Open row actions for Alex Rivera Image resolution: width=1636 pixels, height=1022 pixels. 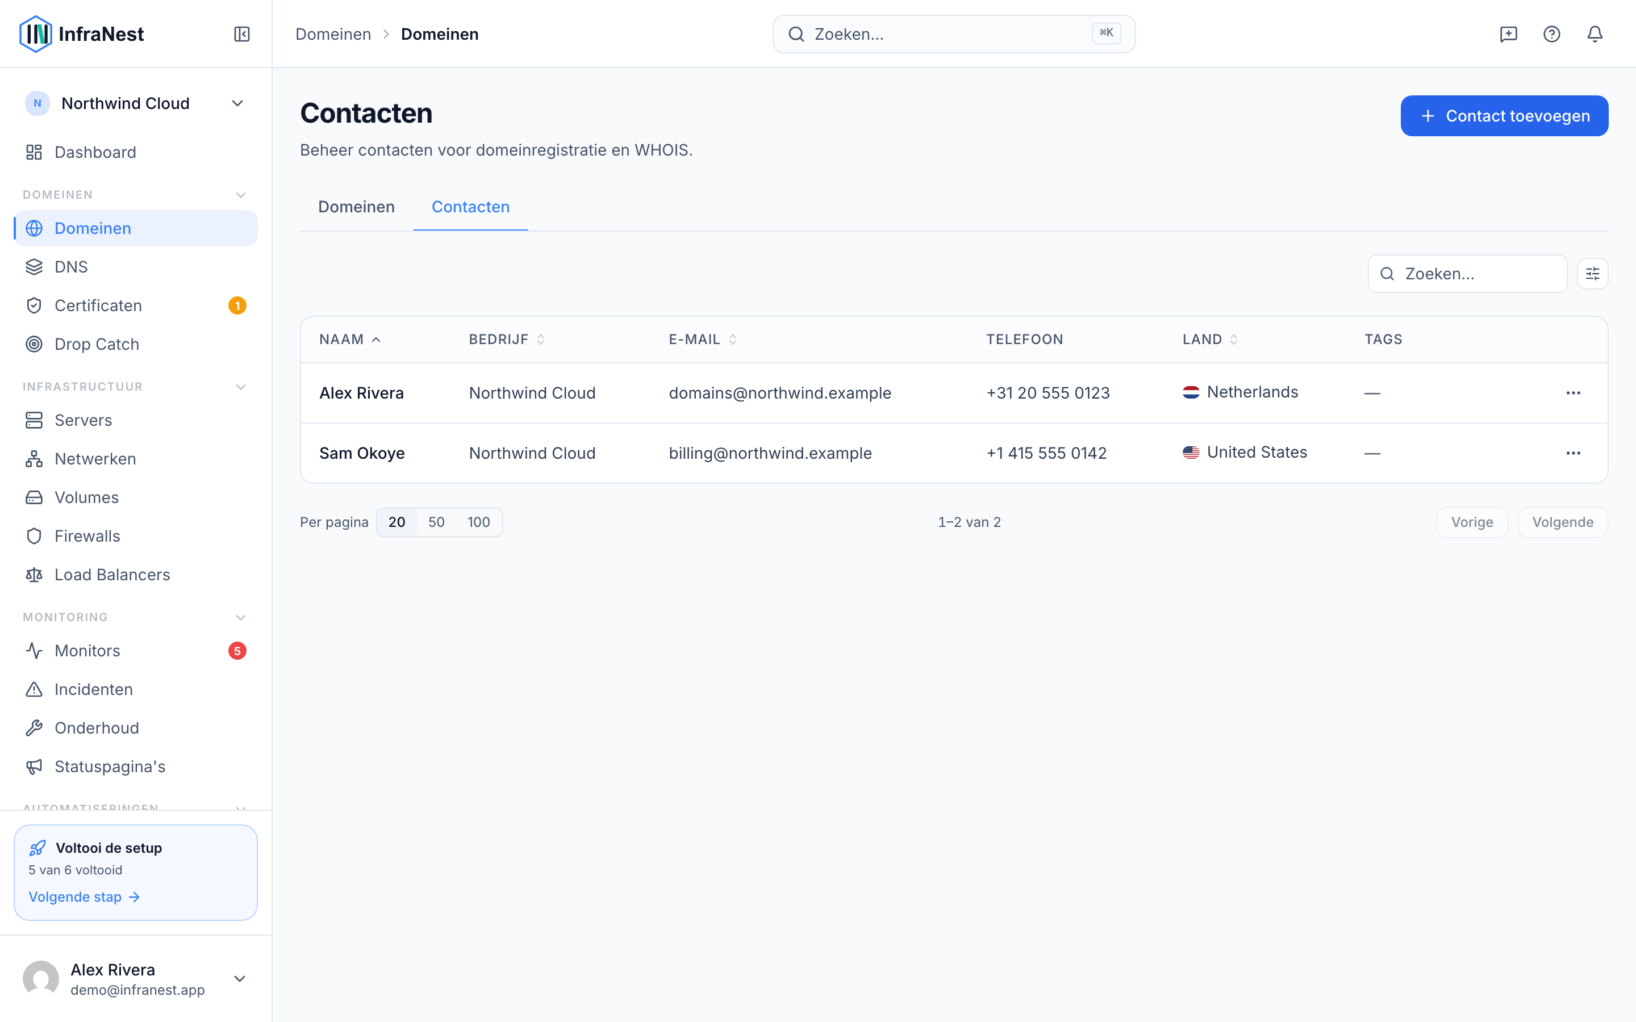tap(1573, 393)
